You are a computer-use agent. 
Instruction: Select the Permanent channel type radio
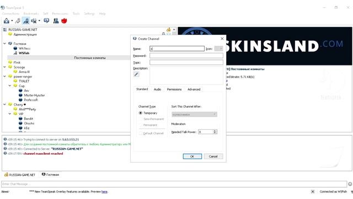click(141, 125)
